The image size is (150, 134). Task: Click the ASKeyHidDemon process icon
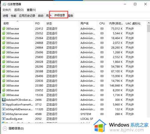click(4, 109)
